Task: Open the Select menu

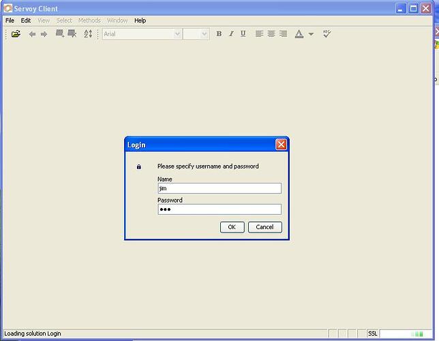Action: [x=64, y=20]
